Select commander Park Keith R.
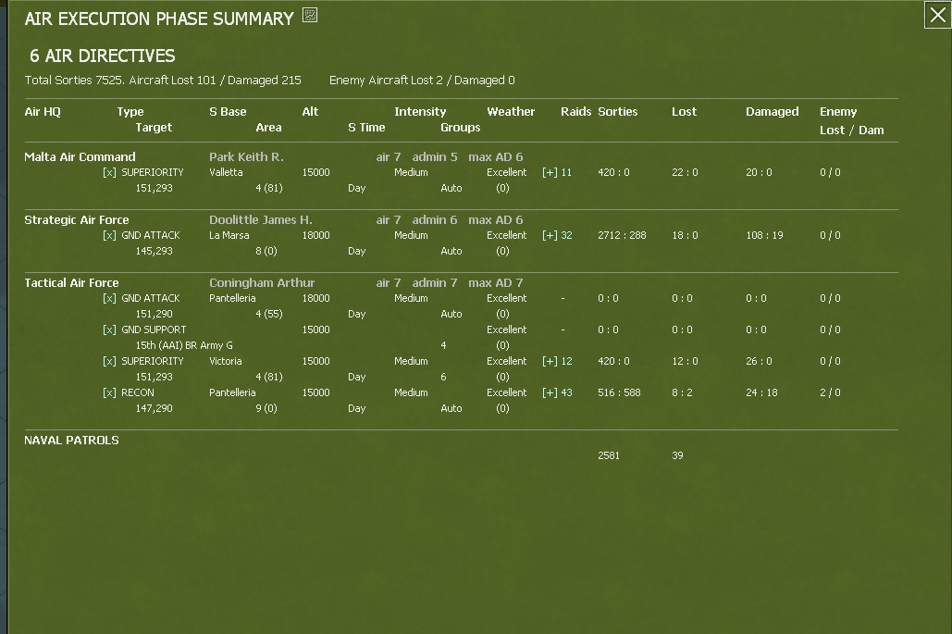Screen dimensions: 952x634 point(246,156)
